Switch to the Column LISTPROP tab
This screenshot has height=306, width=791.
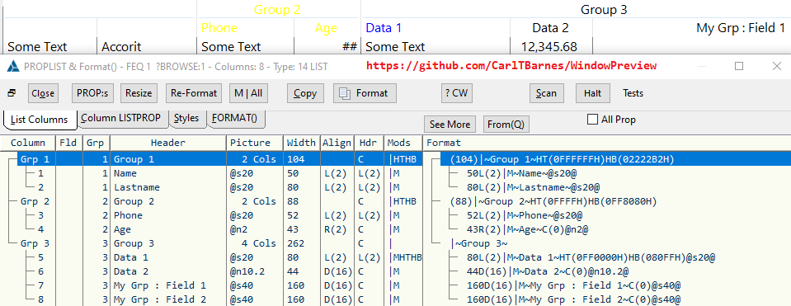click(120, 118)
